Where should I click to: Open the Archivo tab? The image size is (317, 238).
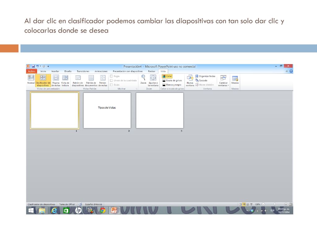32,71
